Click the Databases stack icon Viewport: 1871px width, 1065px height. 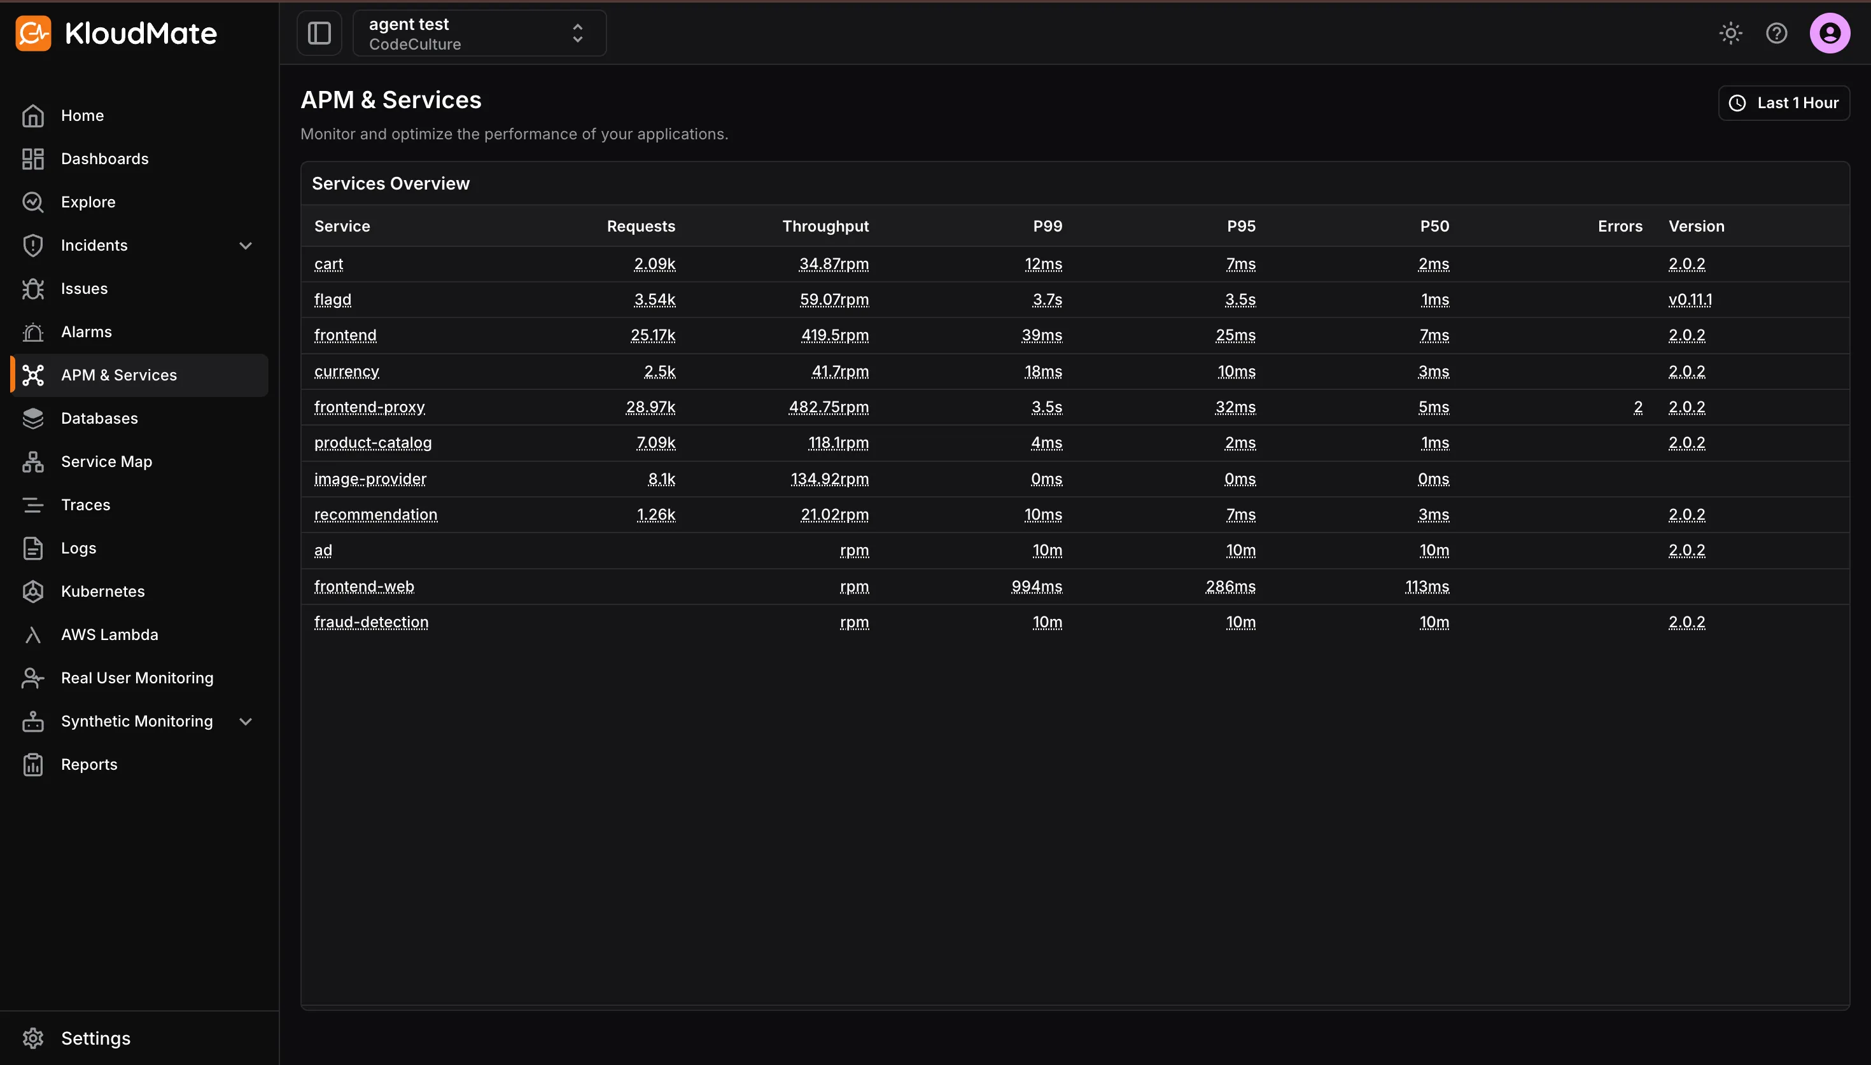pos(33,419)
